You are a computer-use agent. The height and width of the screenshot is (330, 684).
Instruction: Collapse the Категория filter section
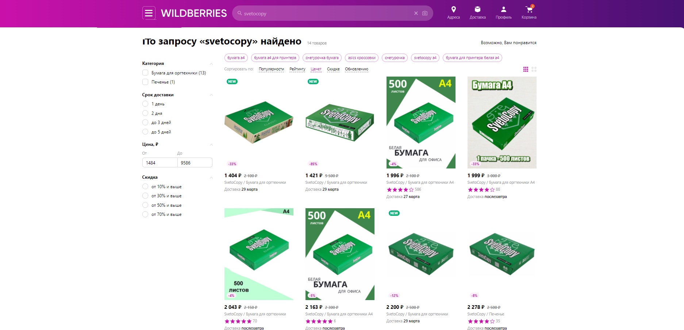point(211,64)
